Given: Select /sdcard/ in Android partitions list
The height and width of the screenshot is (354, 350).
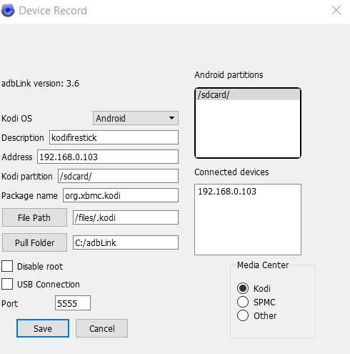Looking at the screenshot, I should click(248, 95).
